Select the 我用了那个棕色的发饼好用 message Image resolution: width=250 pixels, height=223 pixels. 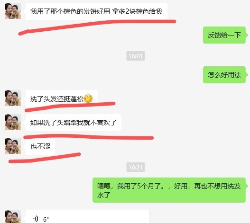pos(96,11)
